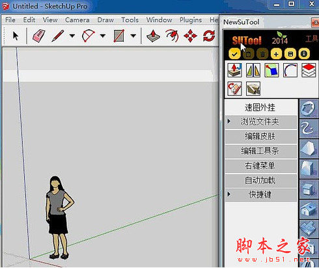Select the mirror triangles icon
The height and width of the screenshot is (268, 319).
pyautogui.click(x=253, y=70)
